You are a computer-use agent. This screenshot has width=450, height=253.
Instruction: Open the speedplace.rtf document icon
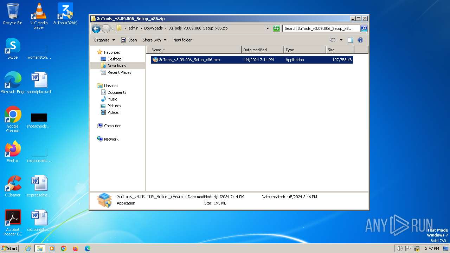(39, 83)
